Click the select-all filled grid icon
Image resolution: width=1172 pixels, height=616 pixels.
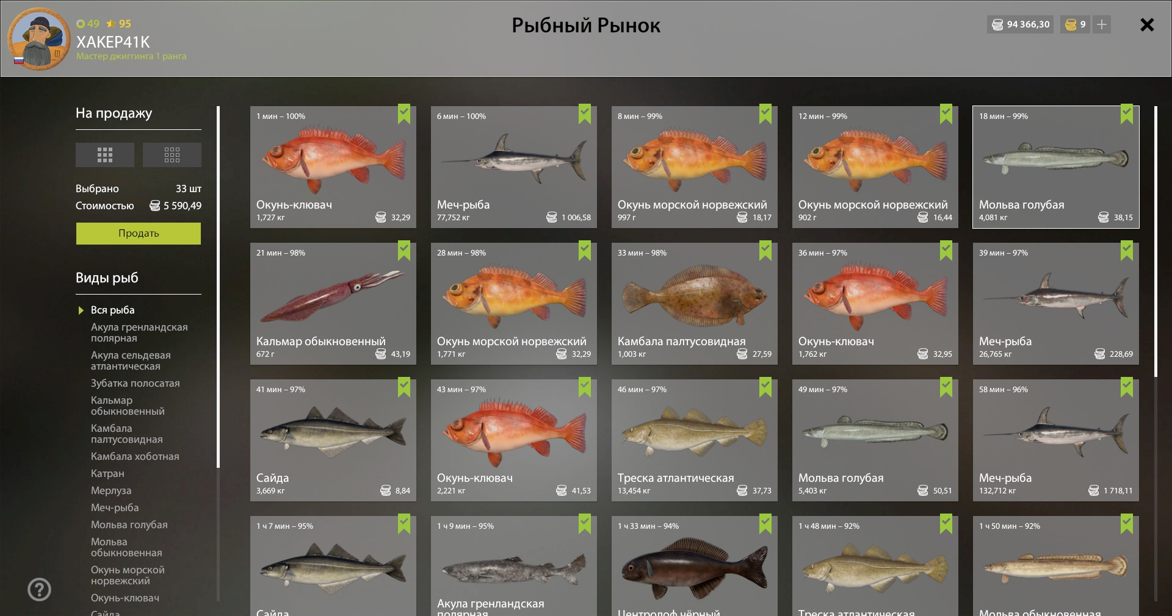[105, 155]
